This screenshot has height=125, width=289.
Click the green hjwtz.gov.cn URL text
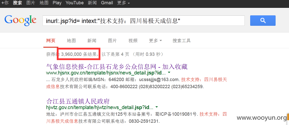pos(100,107)
